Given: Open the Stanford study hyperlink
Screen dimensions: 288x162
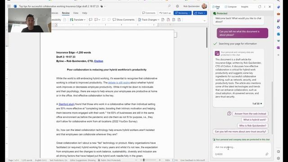Looking at the screenshot, I should click(x=67, y=104).
